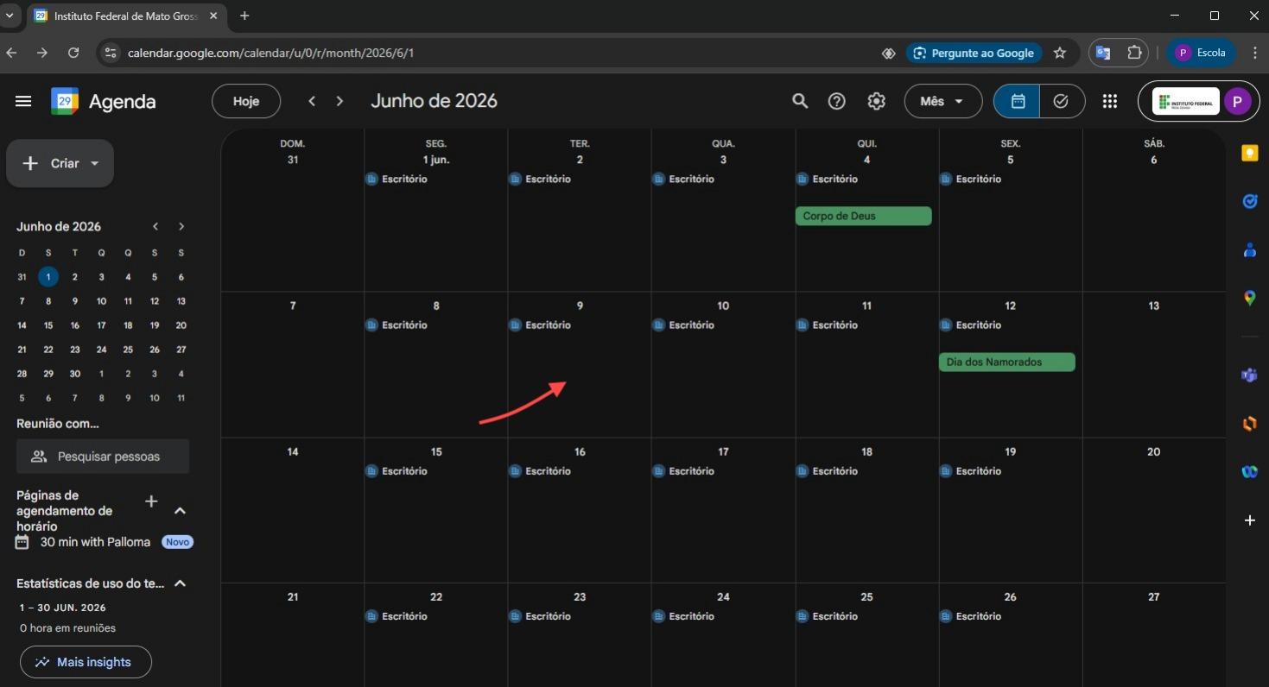Open Escritório location on June 10
Viewport: 1269px width, 687px height.
pos(683,325)
